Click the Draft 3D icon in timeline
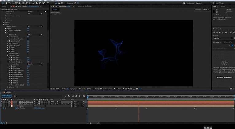Image resolution: width=235 pixels, height=129 pixels. pyautogui.click(x=69, y=96)
